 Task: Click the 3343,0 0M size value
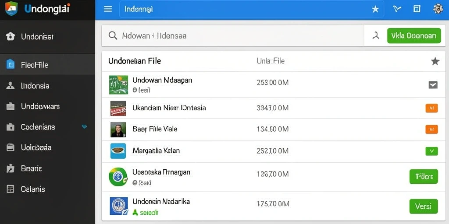coord(273,108)
